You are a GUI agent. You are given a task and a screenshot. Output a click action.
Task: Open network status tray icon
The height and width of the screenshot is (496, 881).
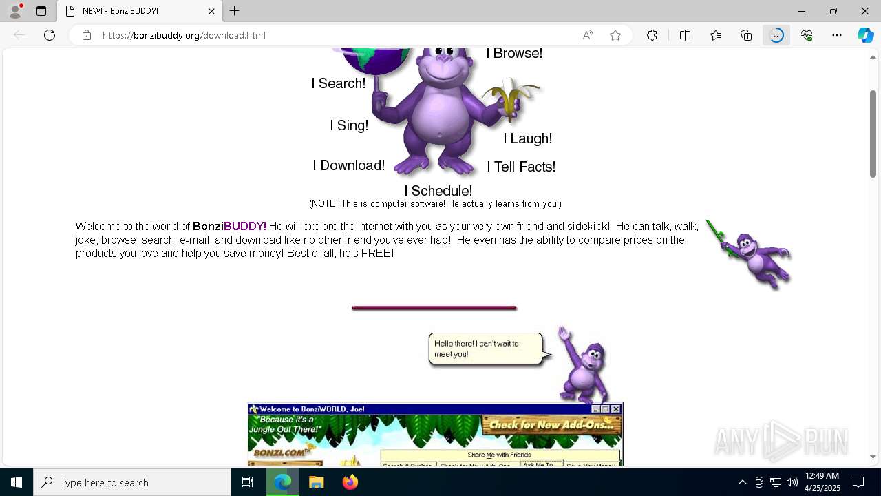click(776, 482)
